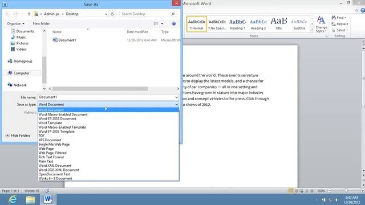
Task: Choose Works 6 - 9 Document
Action: coord(108,178)
